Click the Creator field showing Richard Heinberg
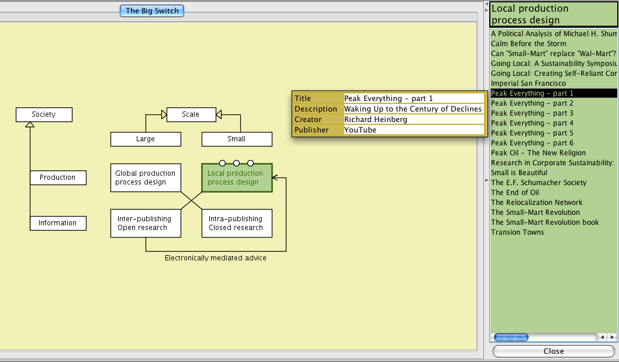 pos(414,120)
